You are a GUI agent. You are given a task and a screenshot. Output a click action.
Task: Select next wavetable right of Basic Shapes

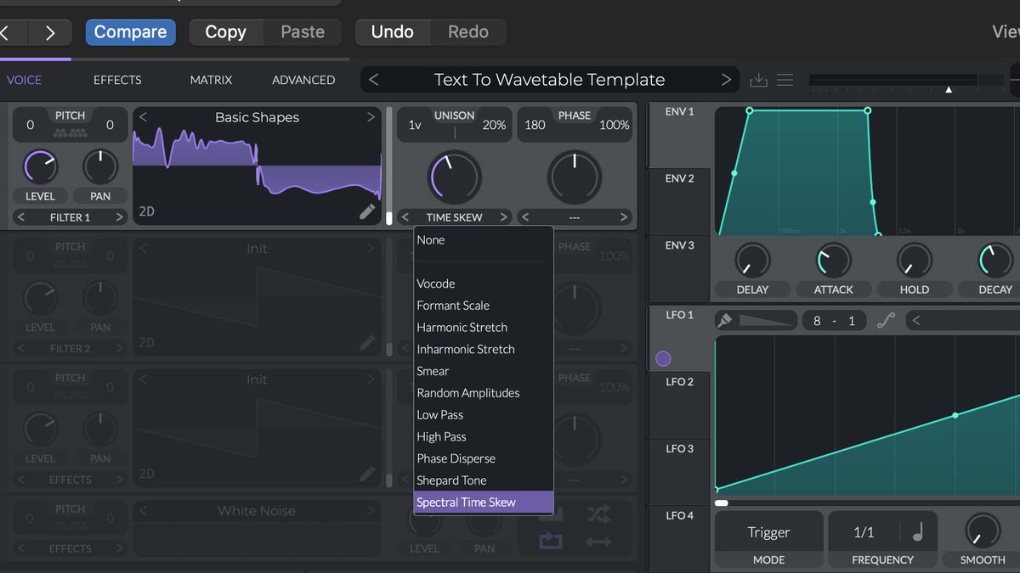371,117
